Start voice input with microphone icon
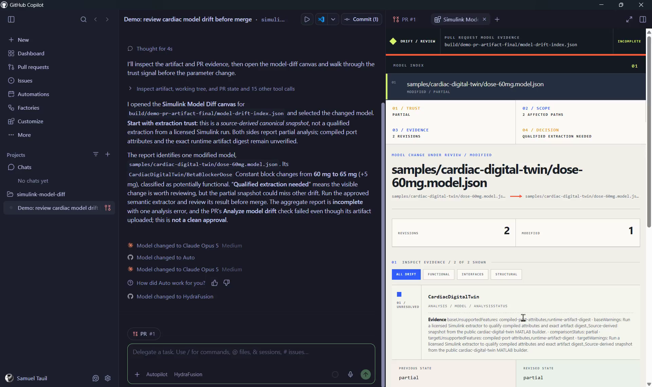The image size is (652, 387). coord(350,374)
